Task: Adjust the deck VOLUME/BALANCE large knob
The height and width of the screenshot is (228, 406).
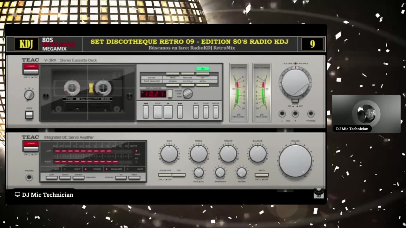Action: coord(295,82)
